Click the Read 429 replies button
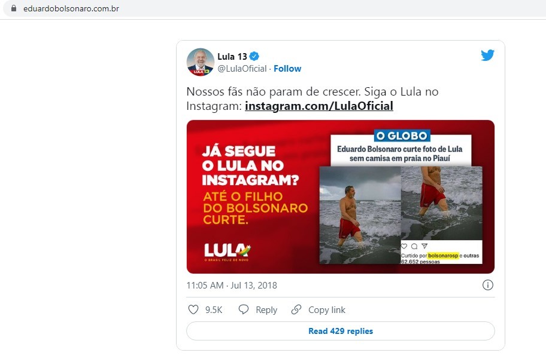The height and width of the screenshot is (359, 546). [341, 331]
